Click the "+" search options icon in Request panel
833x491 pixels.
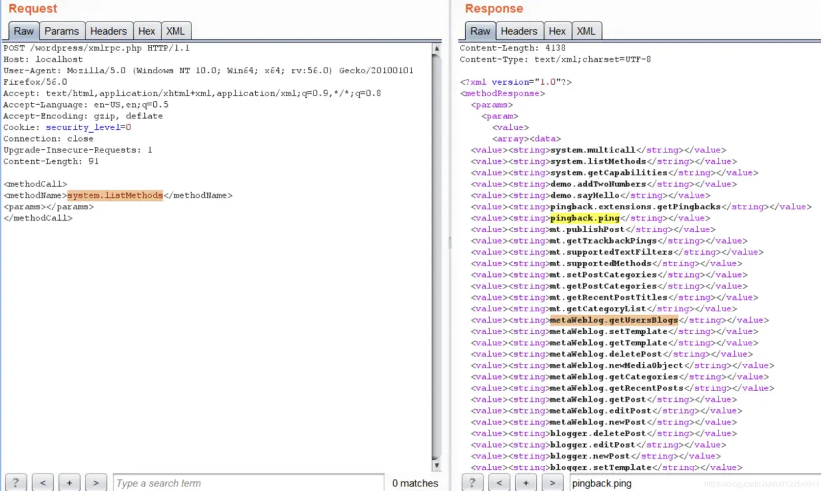pyautogui.click(x=69, y=482)
